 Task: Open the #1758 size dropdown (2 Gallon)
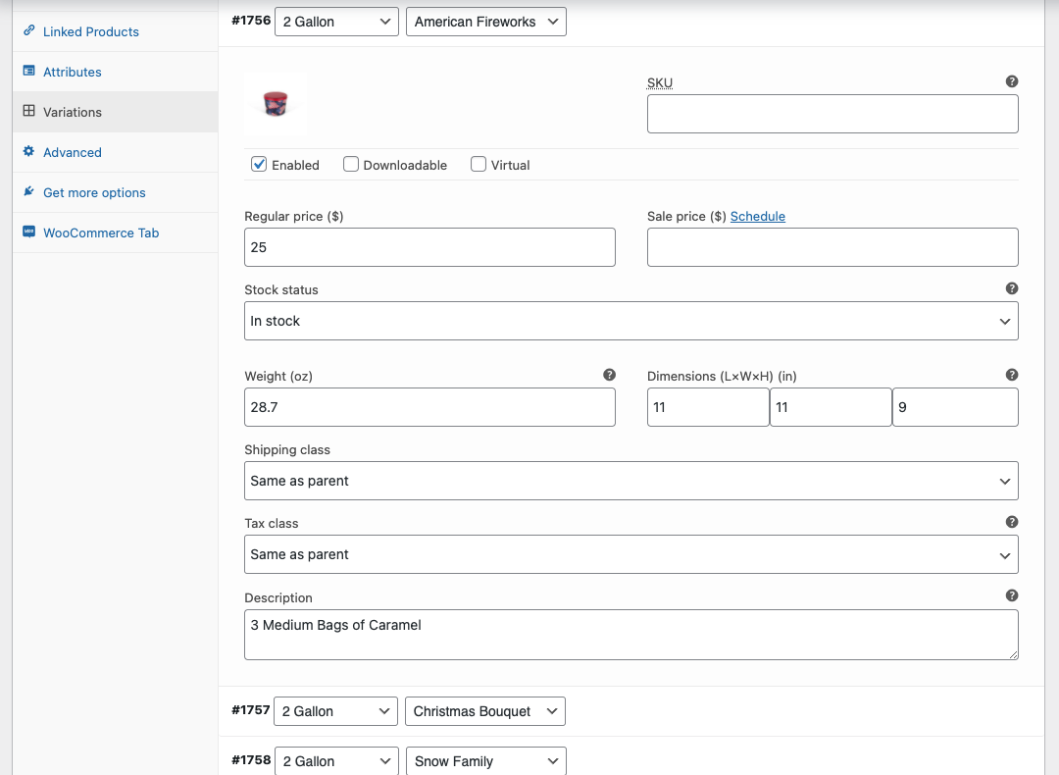click(337, 761)
